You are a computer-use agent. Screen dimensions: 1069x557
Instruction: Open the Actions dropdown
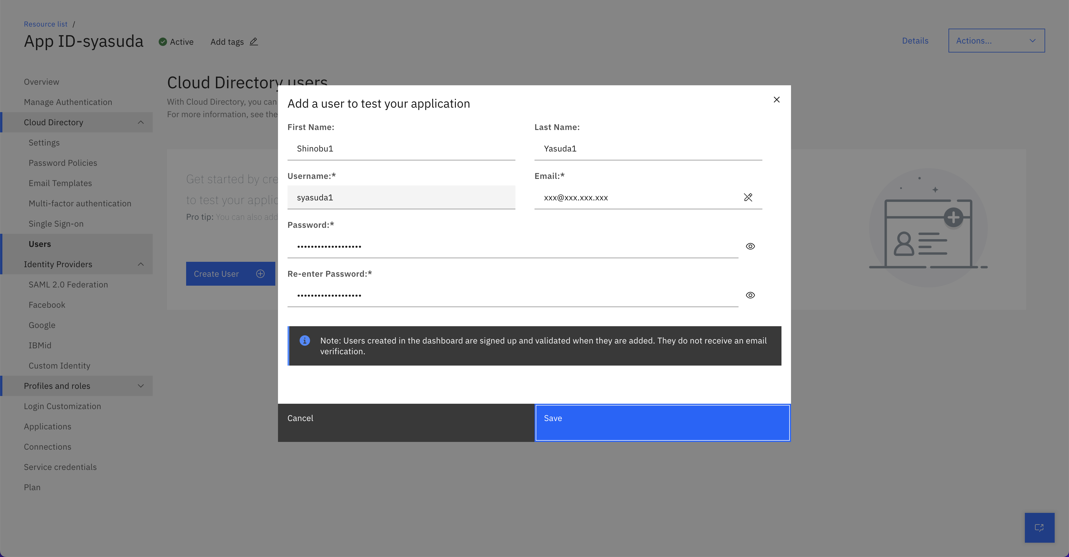click(x=996, y=41)
